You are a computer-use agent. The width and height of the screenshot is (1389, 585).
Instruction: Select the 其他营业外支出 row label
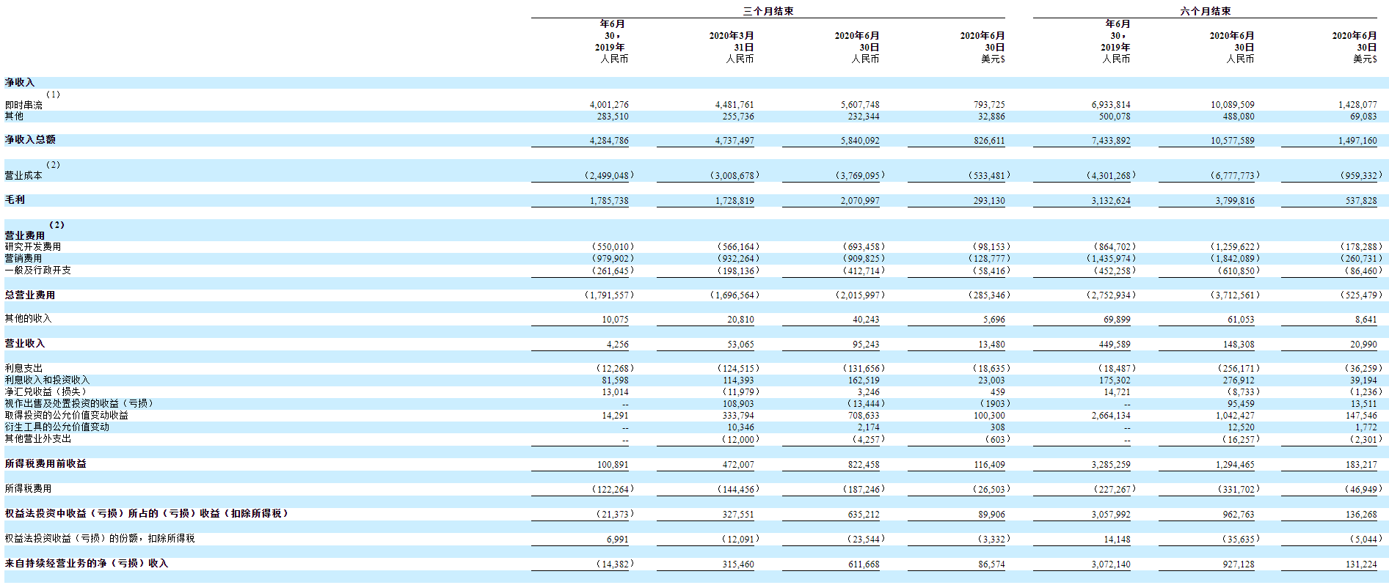(x=38, y=438)
